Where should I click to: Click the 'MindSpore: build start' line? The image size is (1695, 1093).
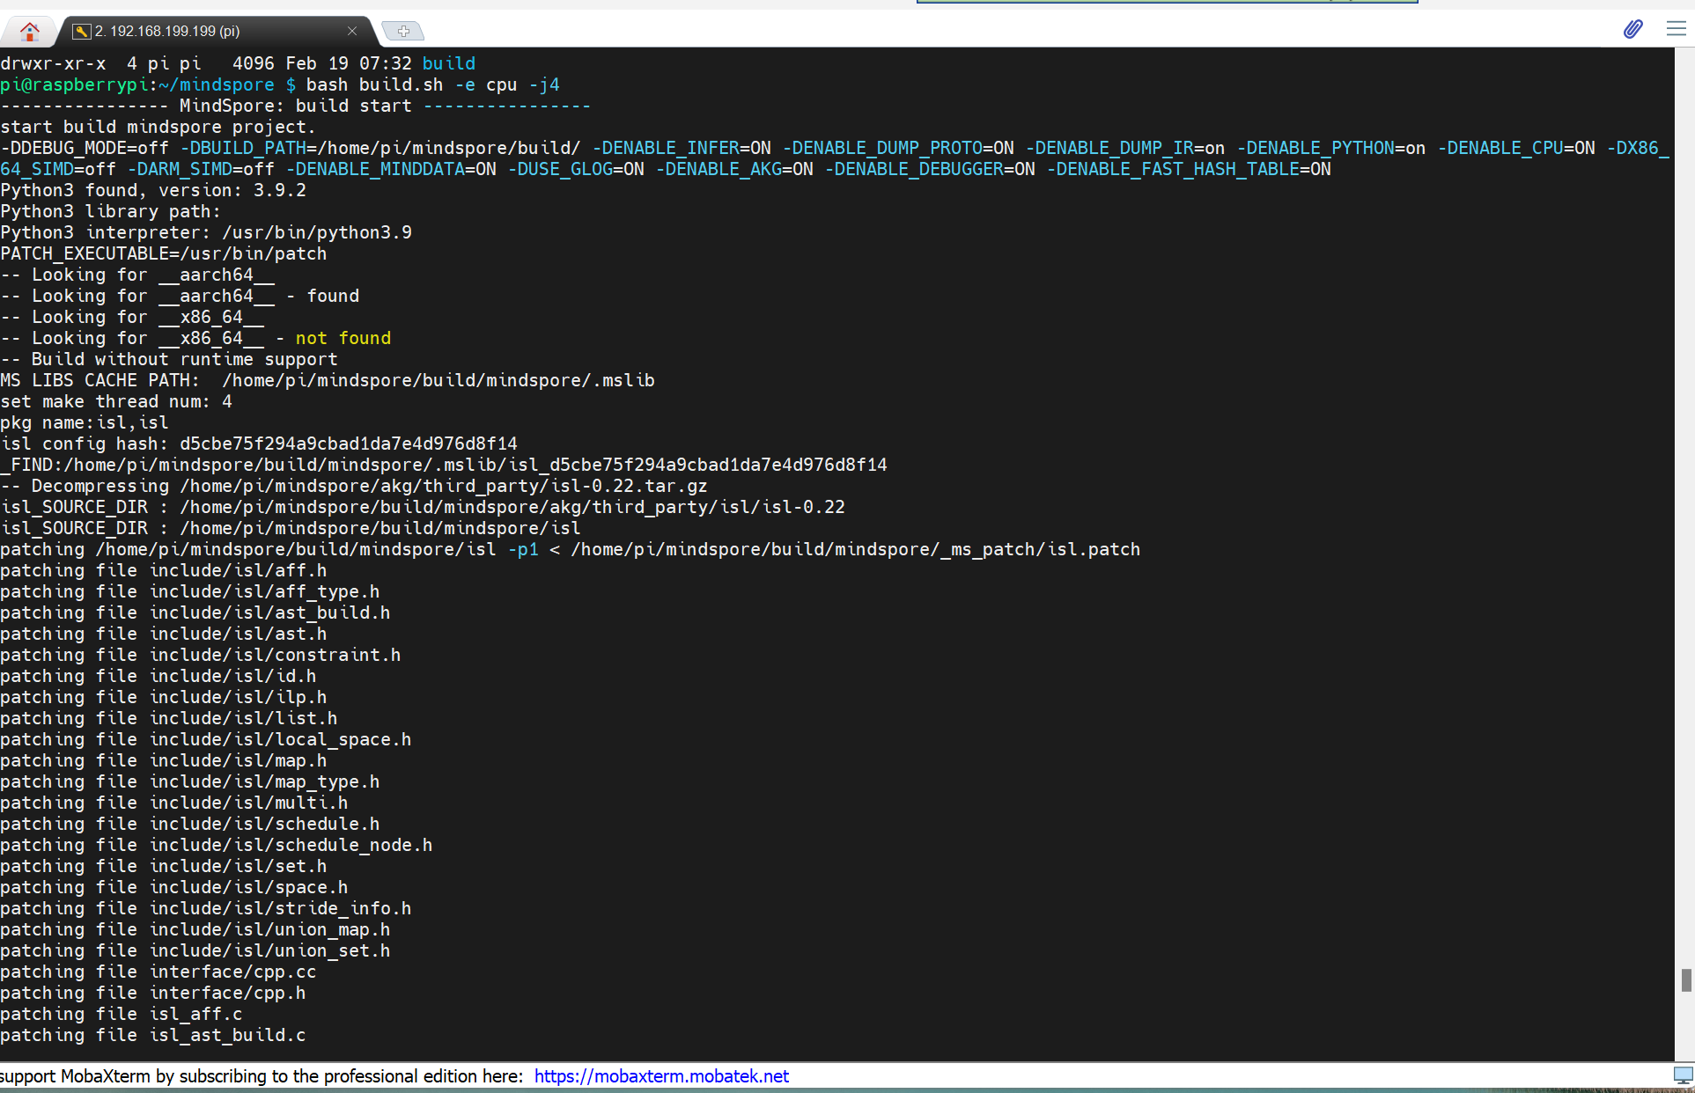[x=295, y=106]
